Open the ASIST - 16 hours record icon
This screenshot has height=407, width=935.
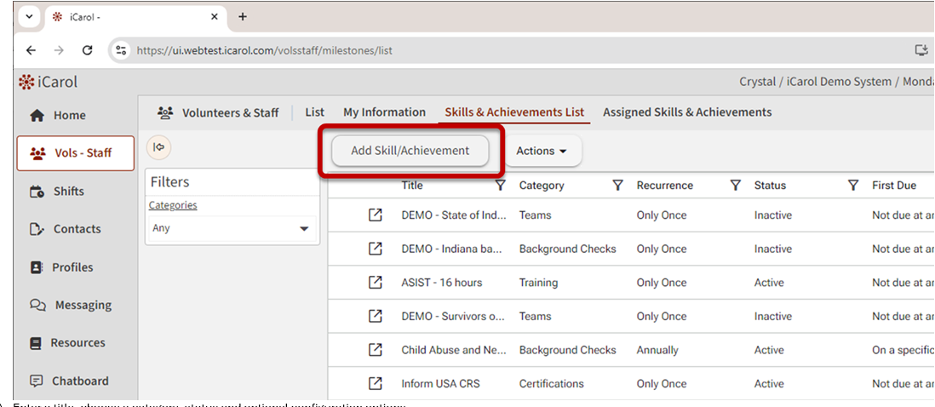pos(375,283)
